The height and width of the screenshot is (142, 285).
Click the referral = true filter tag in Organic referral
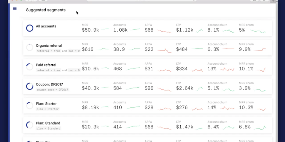(48, 51)
